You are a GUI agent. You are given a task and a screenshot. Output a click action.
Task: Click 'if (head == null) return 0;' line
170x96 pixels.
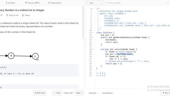tap(121, 52)
